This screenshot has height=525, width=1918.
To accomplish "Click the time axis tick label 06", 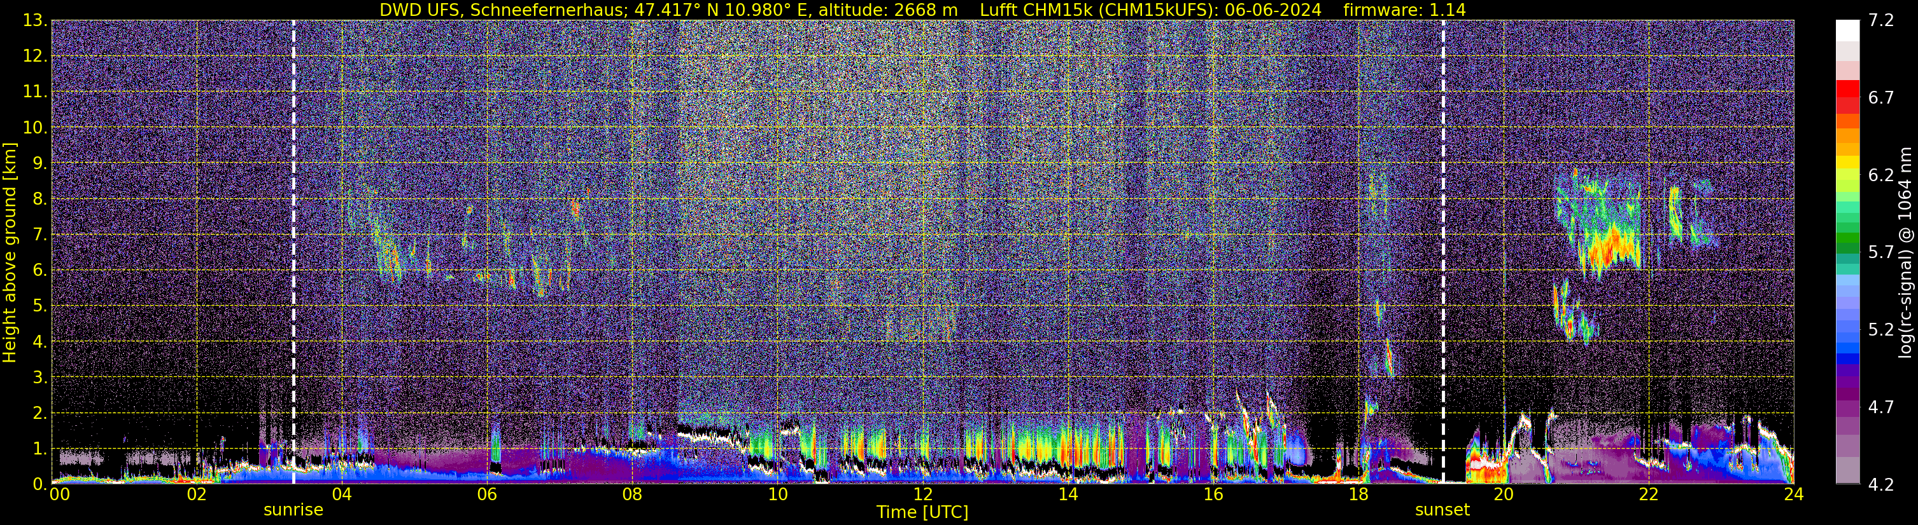I will tap(487, 494).
